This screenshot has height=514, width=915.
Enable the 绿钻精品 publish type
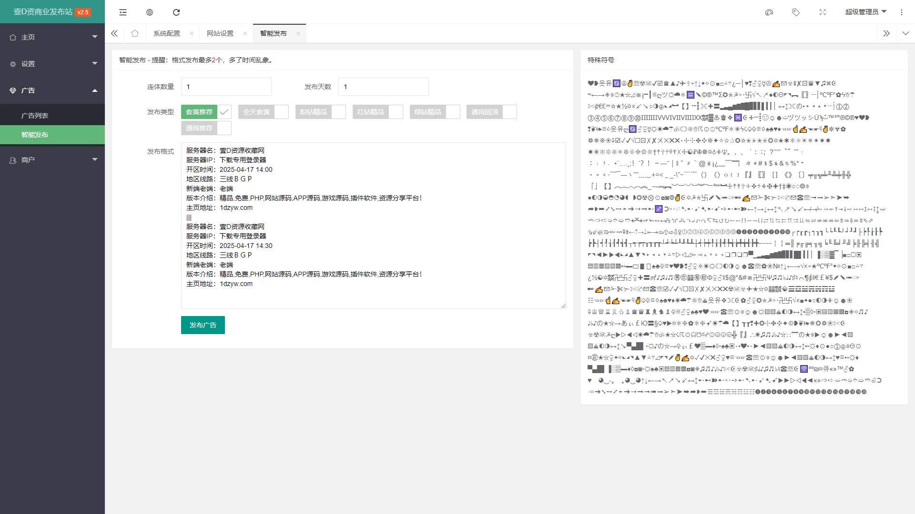point(435,112)
